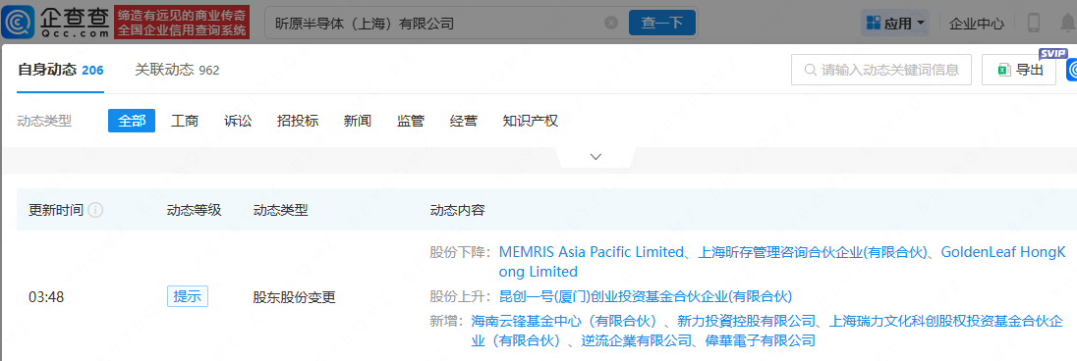This screenshot has width=1077, height=361.
Task: Open the 应用 apps dropdown
Action: pyautogui.click(x=895, y=24)
